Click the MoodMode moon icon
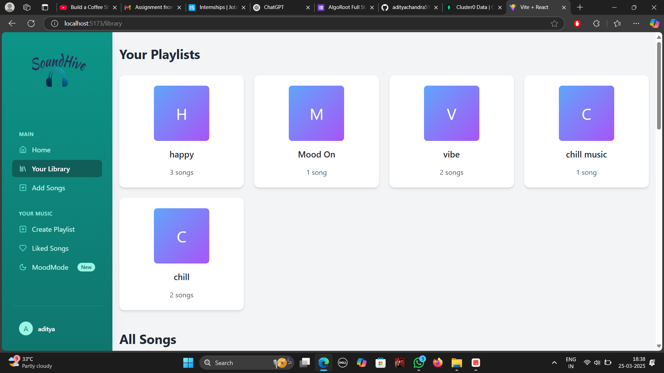Image resolution: width=664 pixels, height=373 pixels. click(x=23, y=267)
